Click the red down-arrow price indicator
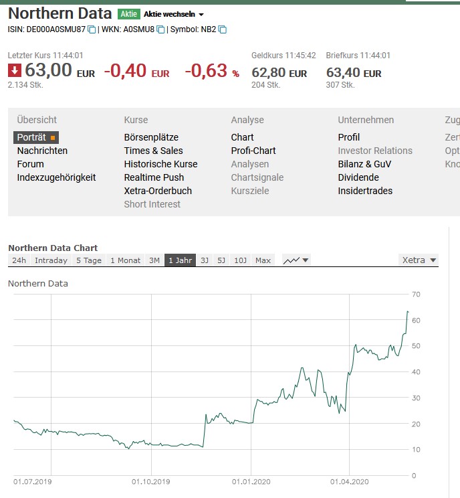The height and width of the screenshot is (498, 460). (15, 70)
